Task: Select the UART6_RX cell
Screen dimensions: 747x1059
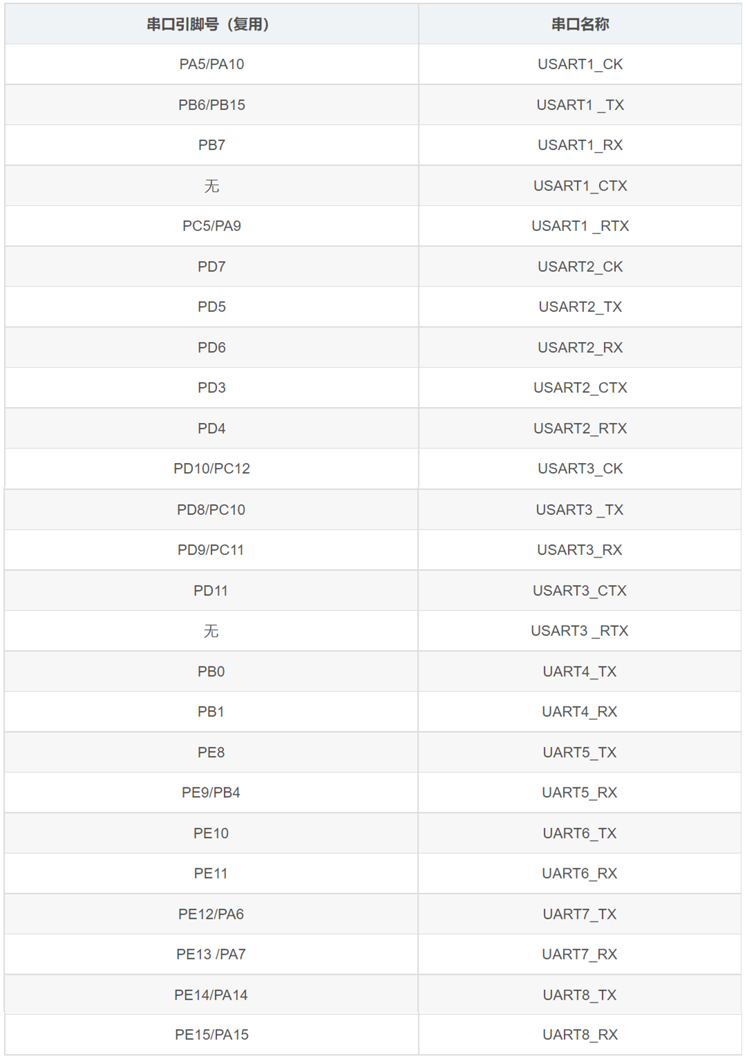Action: [580, 874]
